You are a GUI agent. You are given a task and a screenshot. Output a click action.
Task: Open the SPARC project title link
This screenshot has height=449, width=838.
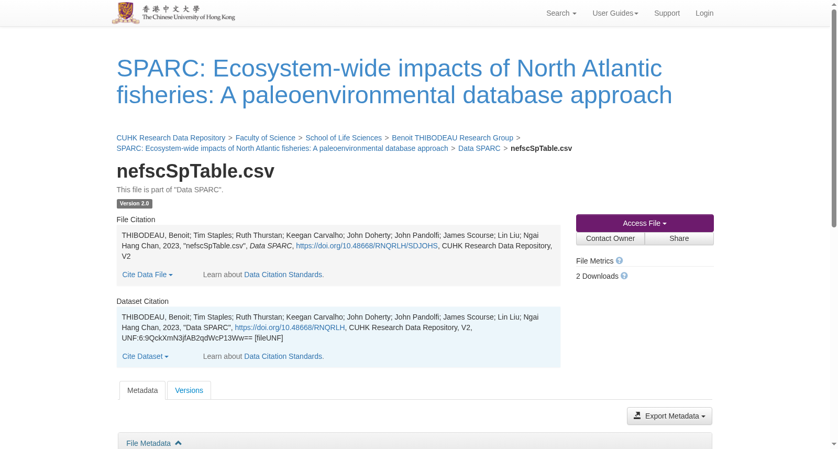coord(394,82)
